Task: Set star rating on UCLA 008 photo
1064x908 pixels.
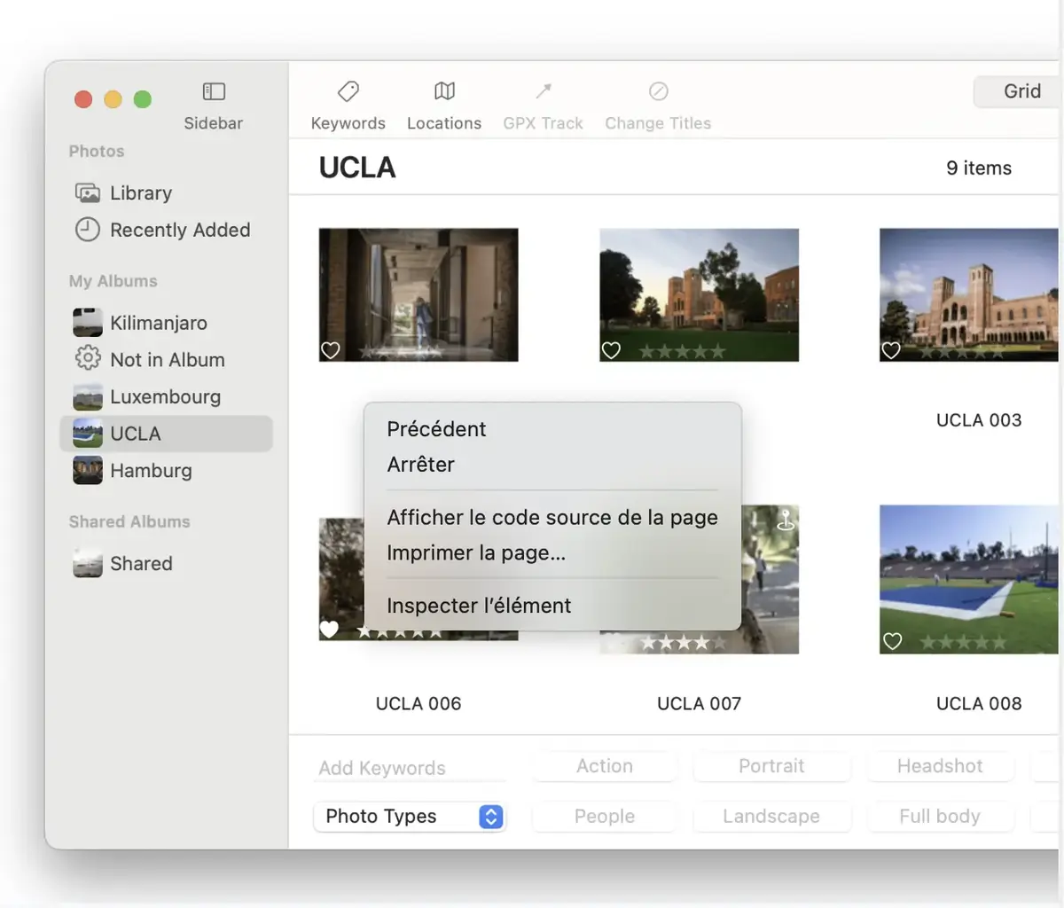Action: [x=963, y=642]
